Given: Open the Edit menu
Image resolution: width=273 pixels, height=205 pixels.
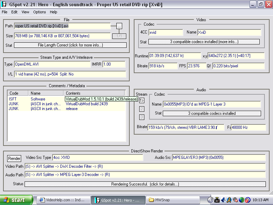Looking at the screenshot, I should click(x=14, y=12).
